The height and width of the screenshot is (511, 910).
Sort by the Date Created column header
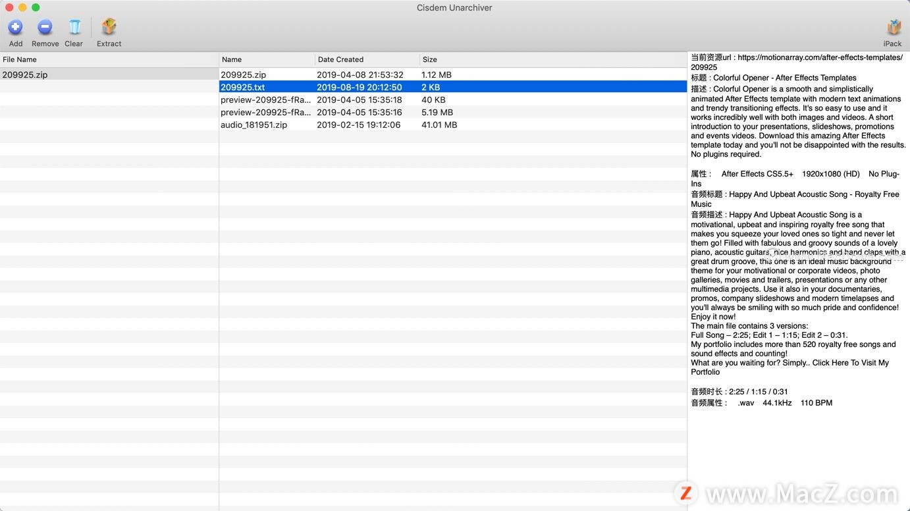pyautogui.click(x=367, y=59)
